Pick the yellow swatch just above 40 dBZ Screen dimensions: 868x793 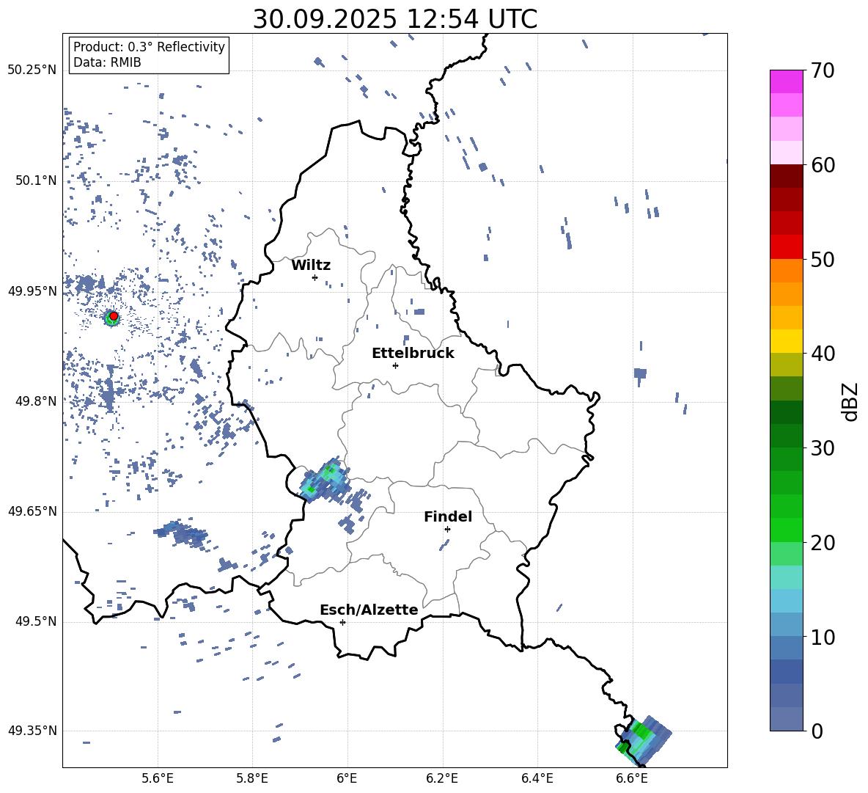[786, 341]
